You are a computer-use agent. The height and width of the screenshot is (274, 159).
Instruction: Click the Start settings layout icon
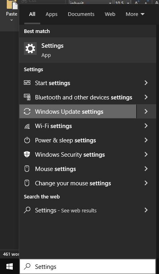click(27, 83)
